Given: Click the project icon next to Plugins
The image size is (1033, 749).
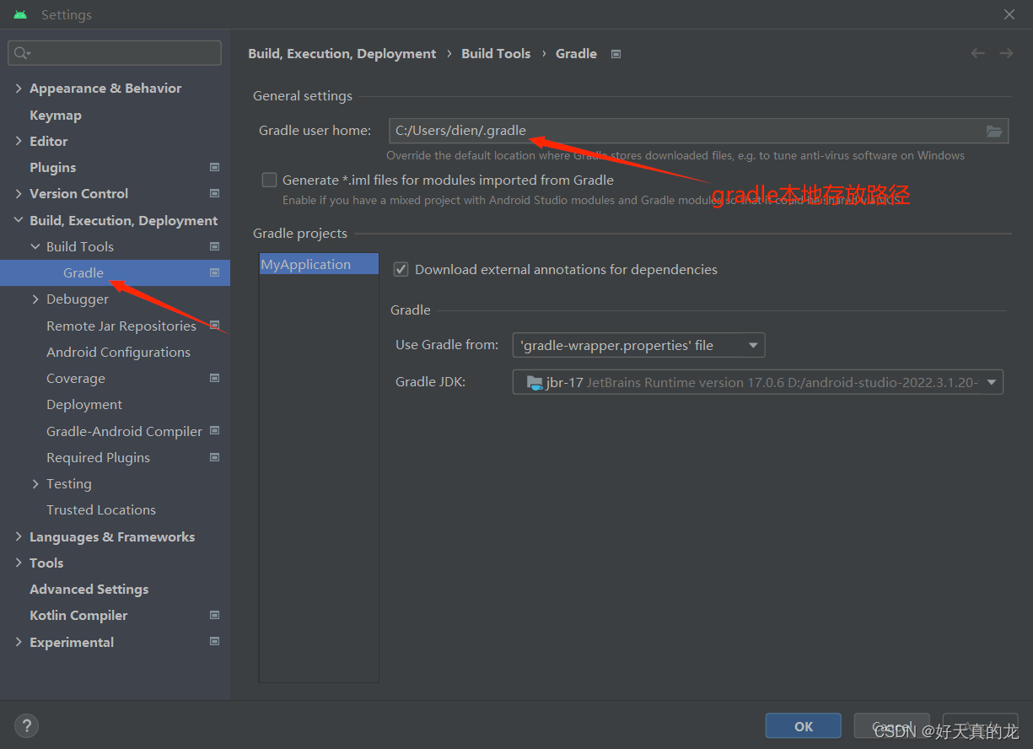Looking at the screenshot, I should tap(214, 167).
